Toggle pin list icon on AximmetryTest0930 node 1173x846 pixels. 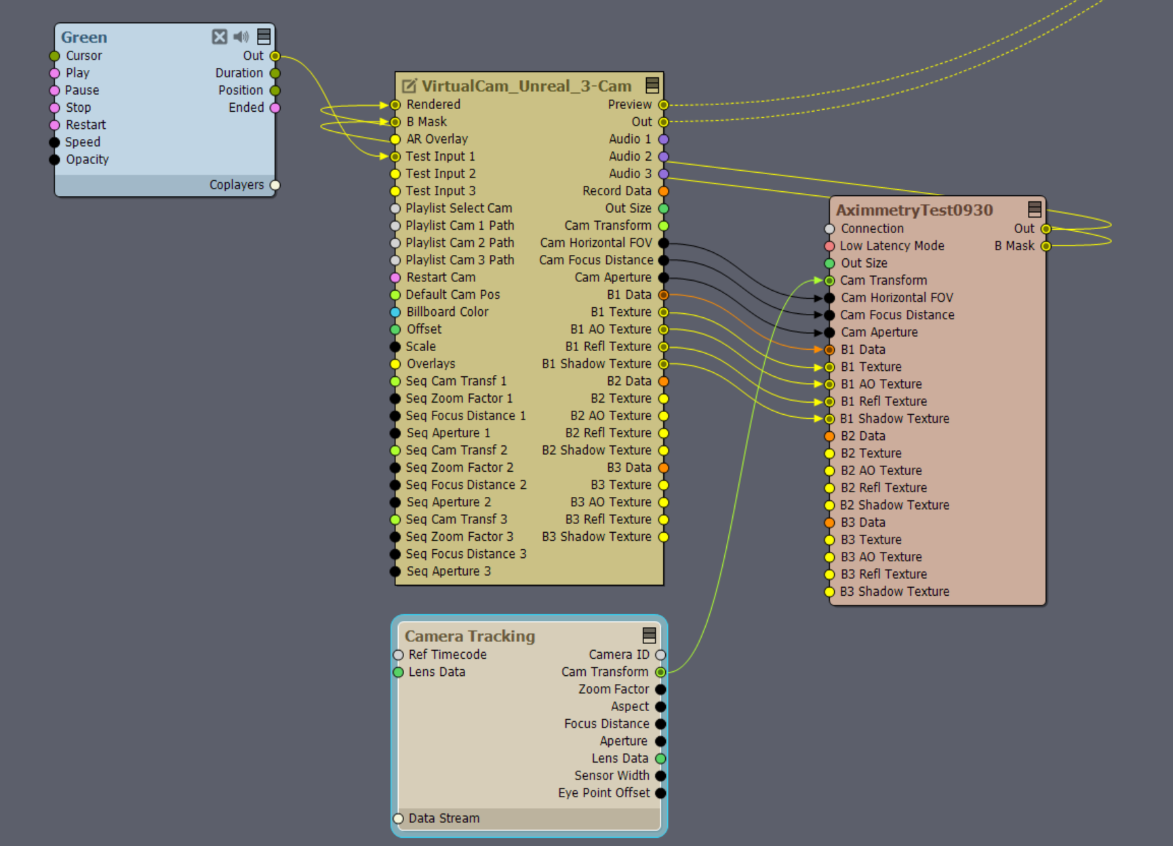tap(1035, 209)
